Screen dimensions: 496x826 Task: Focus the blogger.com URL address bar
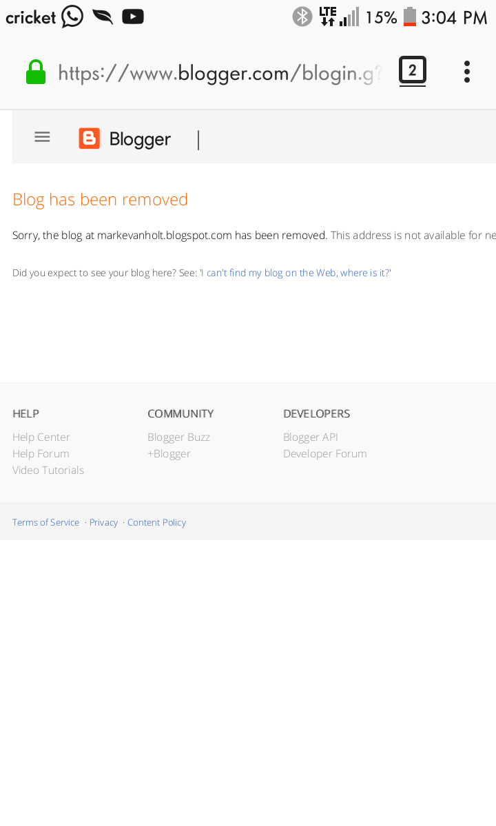(220, 73)
